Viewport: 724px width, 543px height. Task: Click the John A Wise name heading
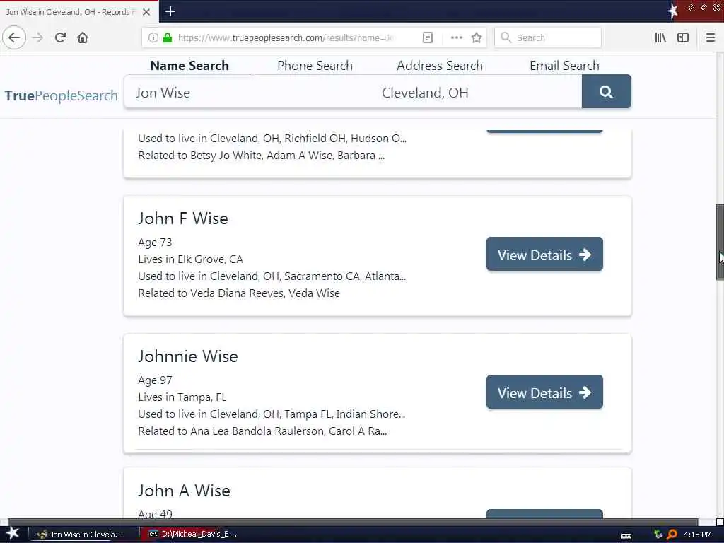pos(184,491)
